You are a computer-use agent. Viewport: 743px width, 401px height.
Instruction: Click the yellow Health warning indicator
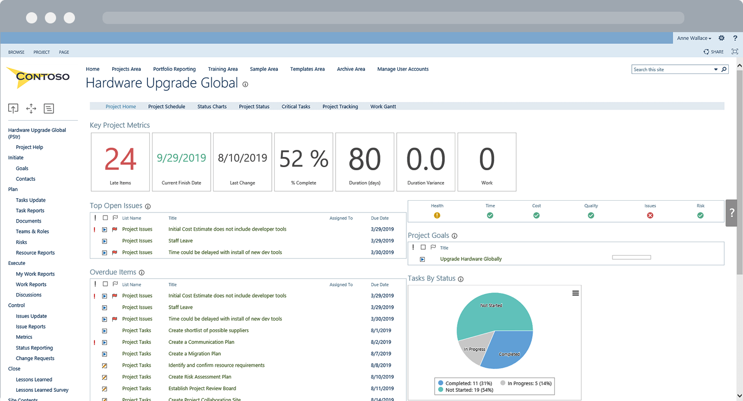pyautogui.click(x=437, y=216)
